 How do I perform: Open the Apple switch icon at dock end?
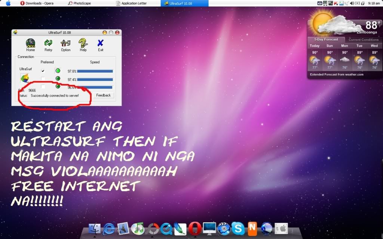point(281,229)
